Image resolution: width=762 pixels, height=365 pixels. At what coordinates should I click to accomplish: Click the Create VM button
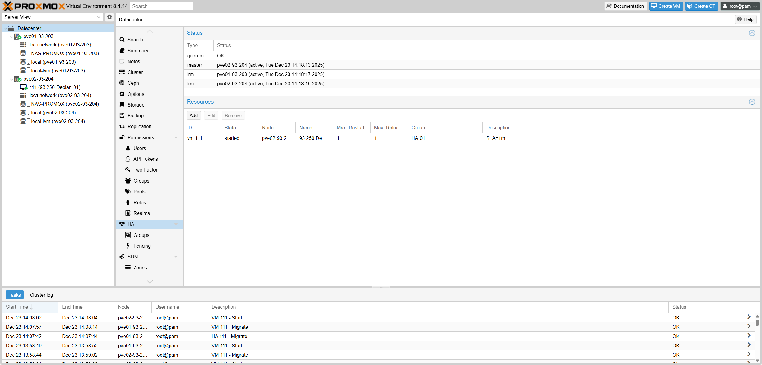[x=666, y=6]
